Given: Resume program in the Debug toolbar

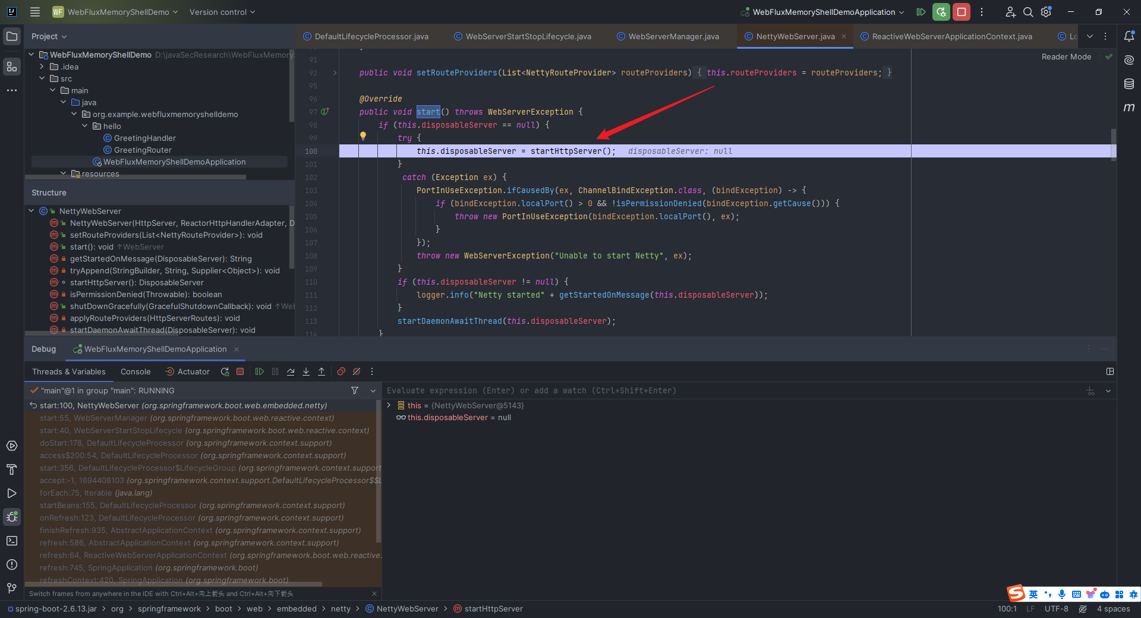Looking at the screenshot, I should click(260, 371).
